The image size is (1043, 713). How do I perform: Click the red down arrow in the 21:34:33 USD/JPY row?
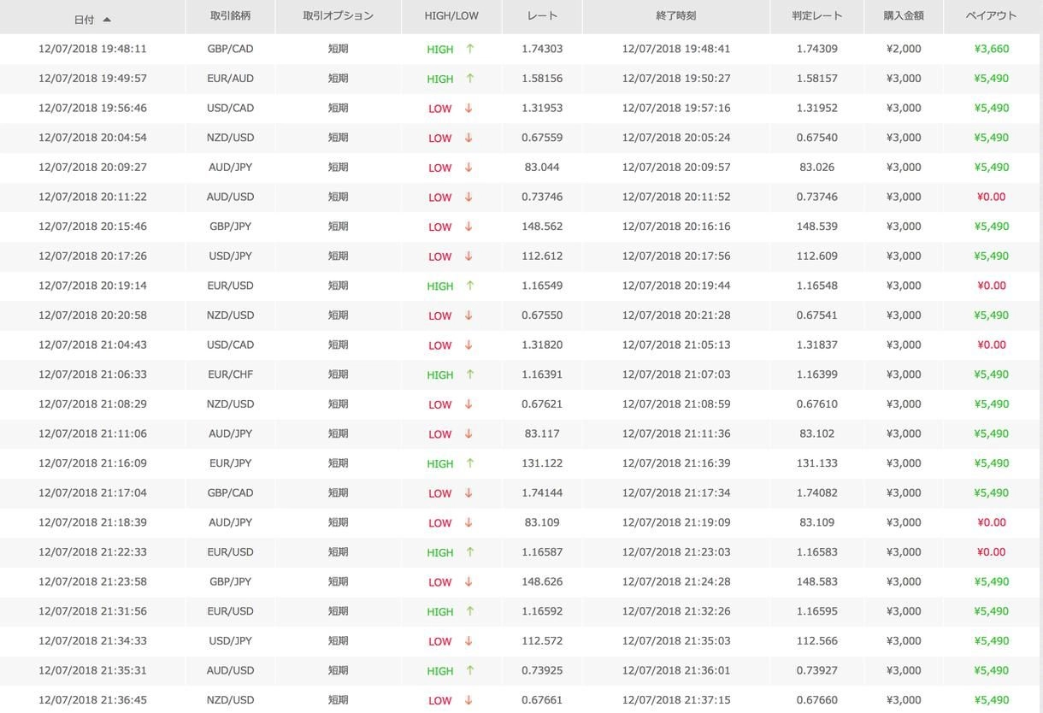(468, 641)
